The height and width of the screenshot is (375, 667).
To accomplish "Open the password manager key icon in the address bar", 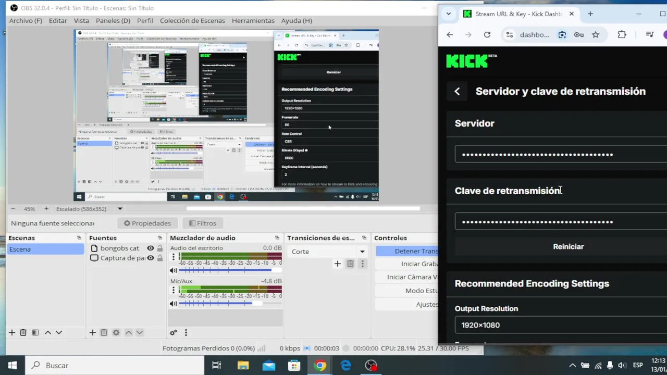I will (x=579, y=34).
